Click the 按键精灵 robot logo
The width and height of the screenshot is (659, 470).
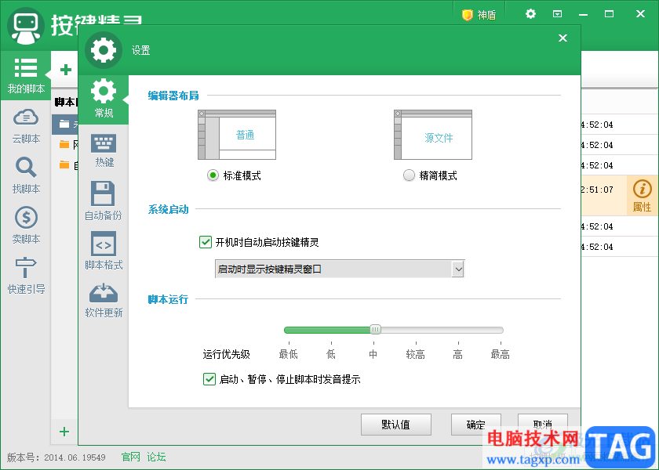26,26
